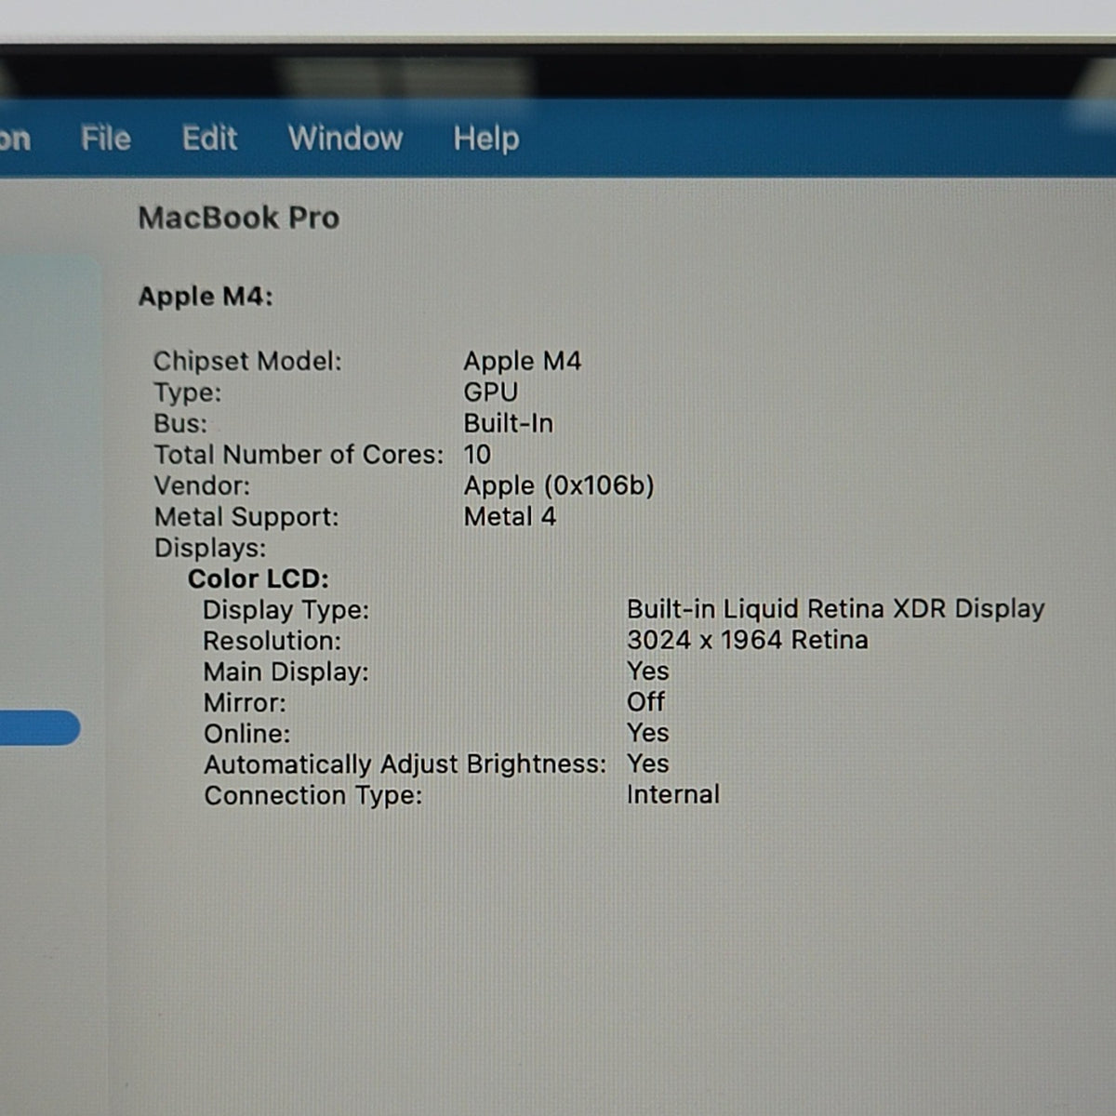Select the highlighted blue sidebar item
The width and height of the screenshot is (1116, 1116).
point(39,727)
